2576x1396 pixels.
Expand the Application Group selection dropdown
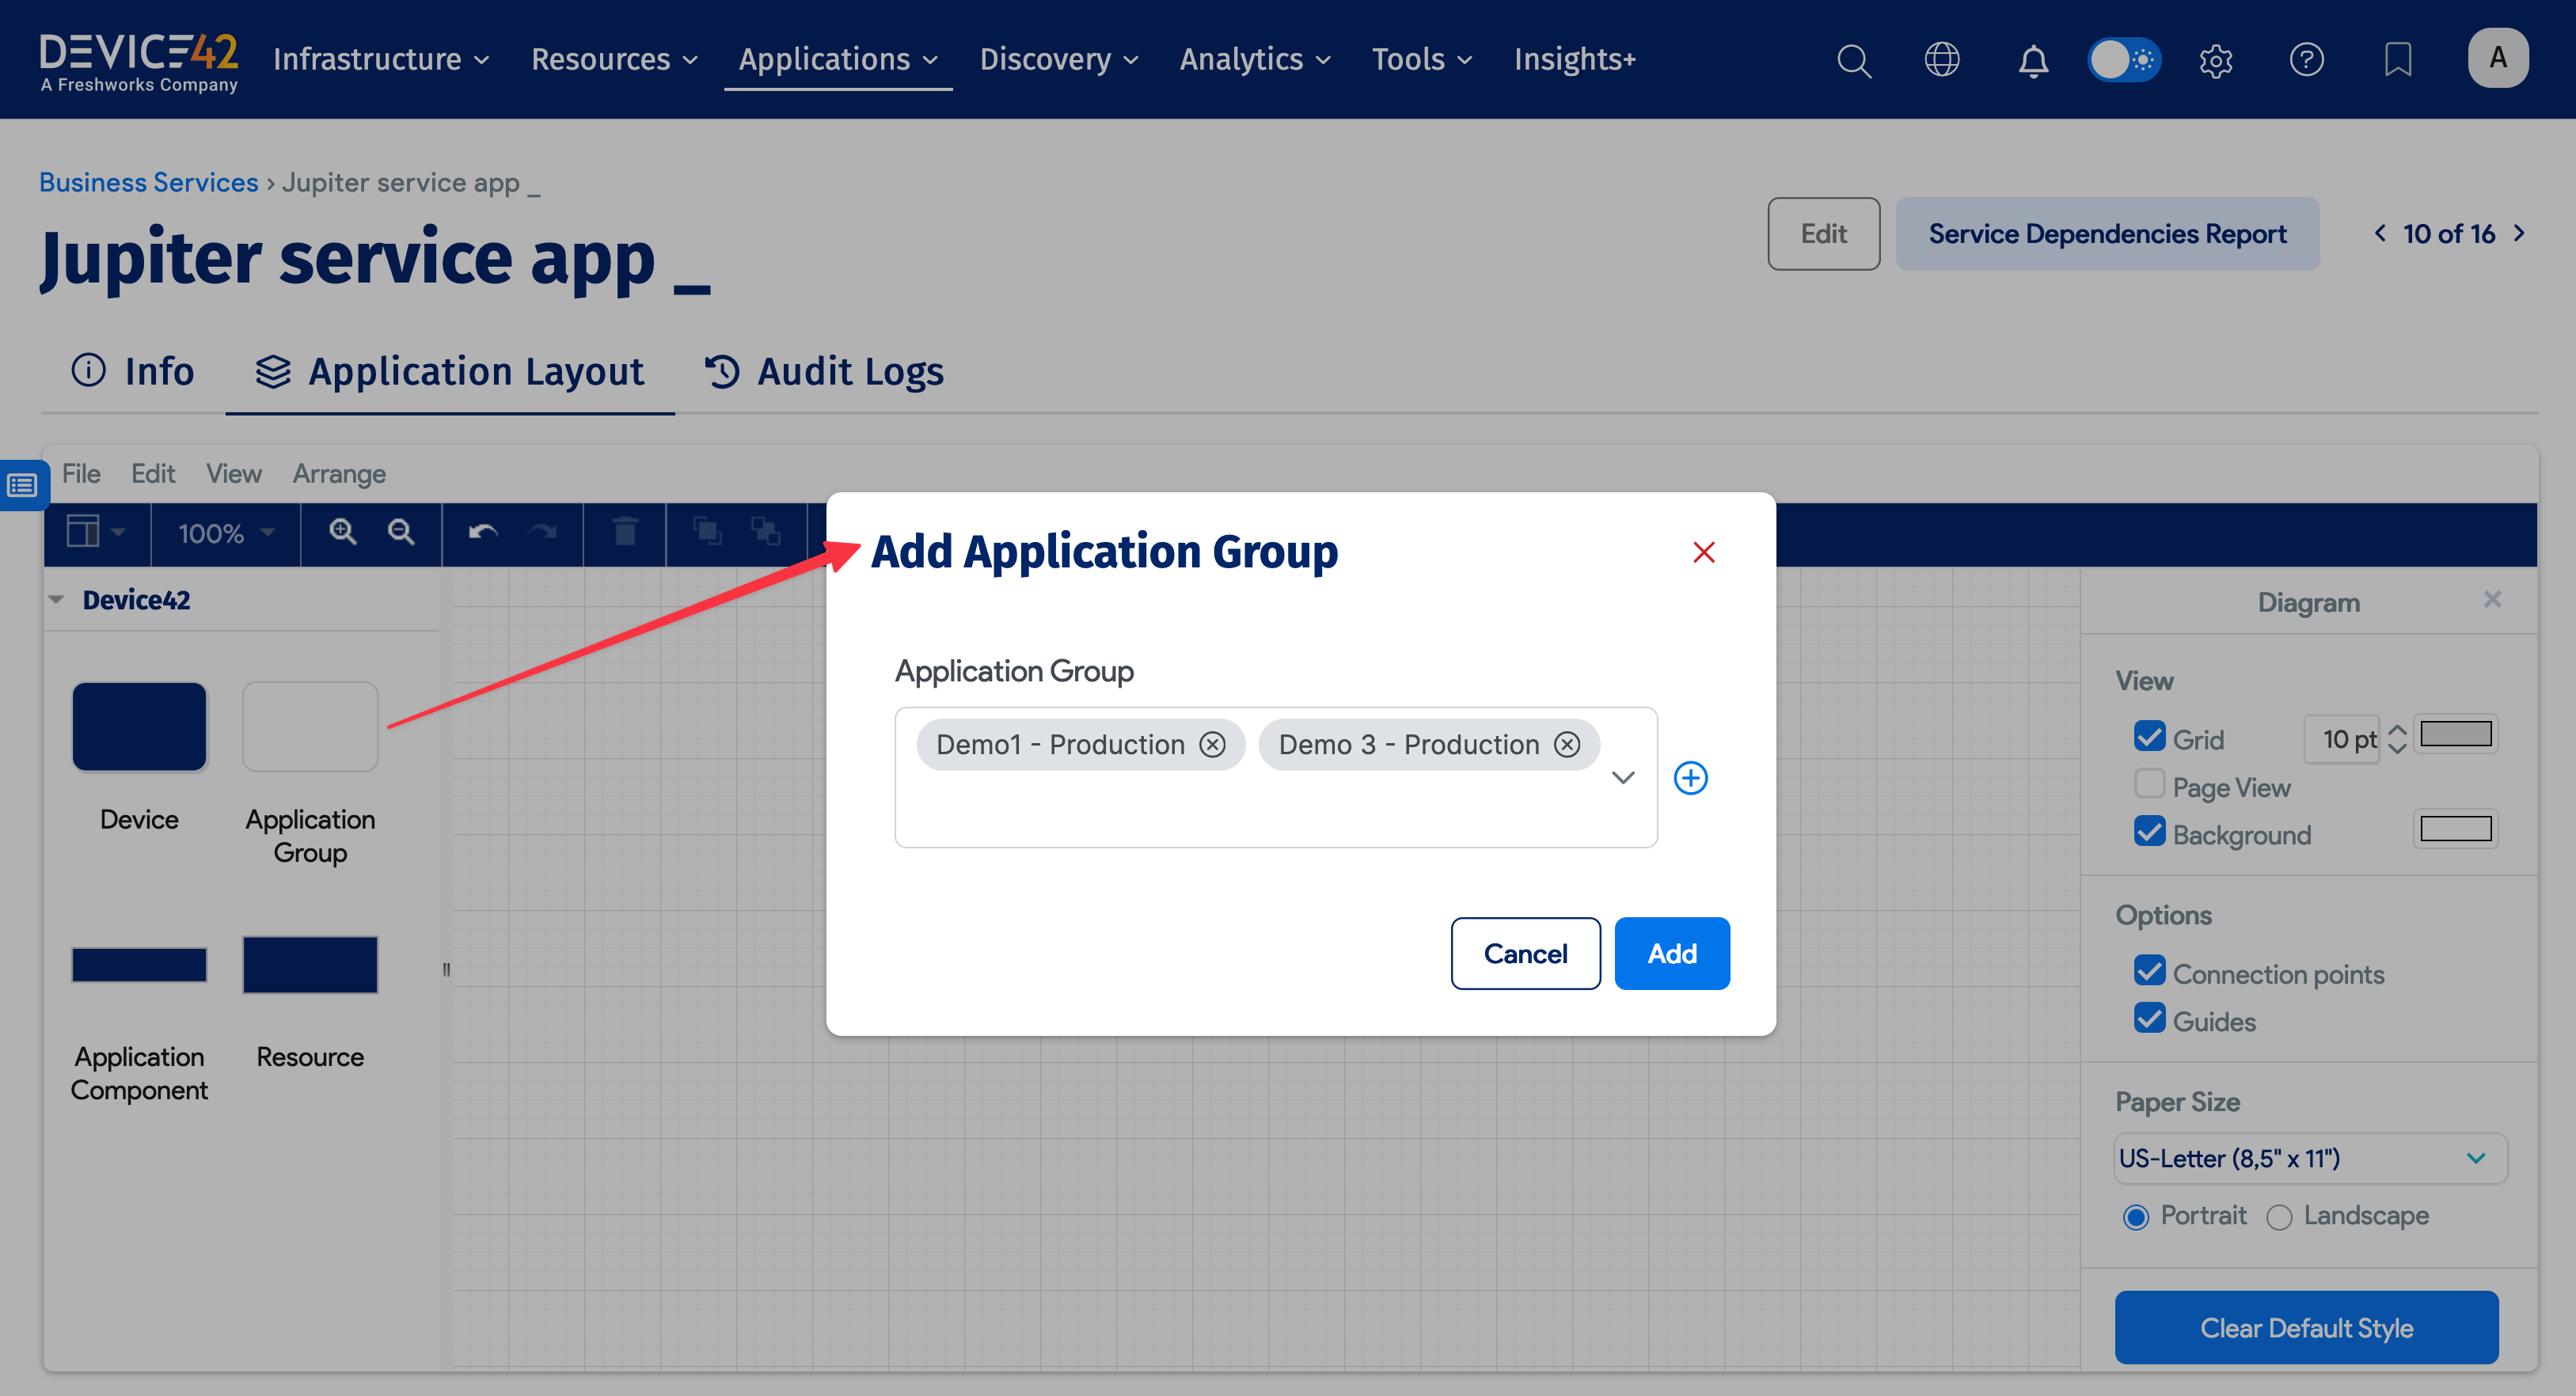pos(1623,778)
